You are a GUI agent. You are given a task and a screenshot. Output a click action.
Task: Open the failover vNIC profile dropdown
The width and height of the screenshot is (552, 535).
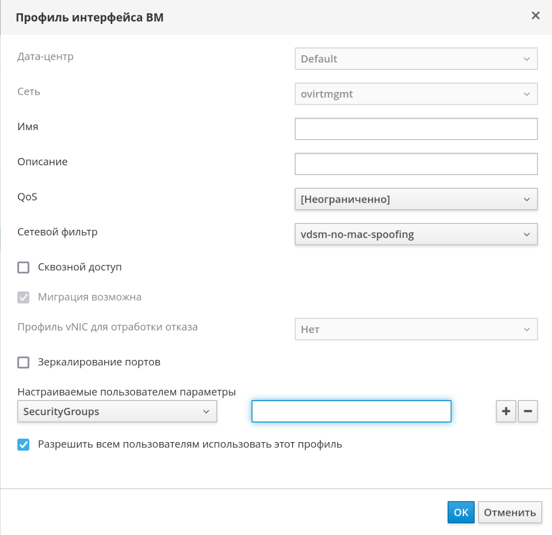[416, 330]
